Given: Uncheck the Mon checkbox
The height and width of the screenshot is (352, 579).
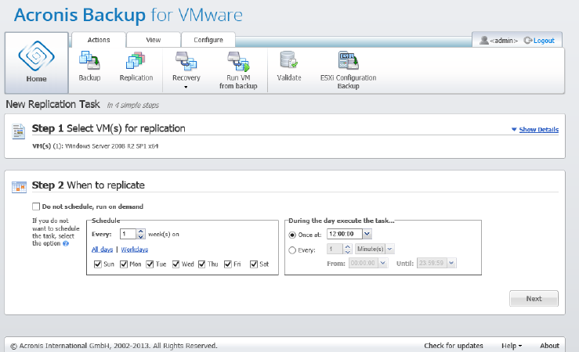Looking at the screenshot, I should tap(124, 264).
